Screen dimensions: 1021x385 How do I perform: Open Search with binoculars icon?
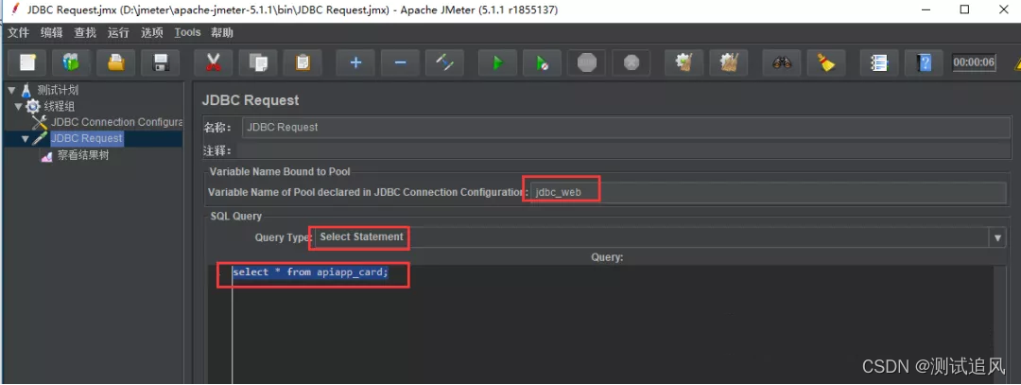pos(782,62)
